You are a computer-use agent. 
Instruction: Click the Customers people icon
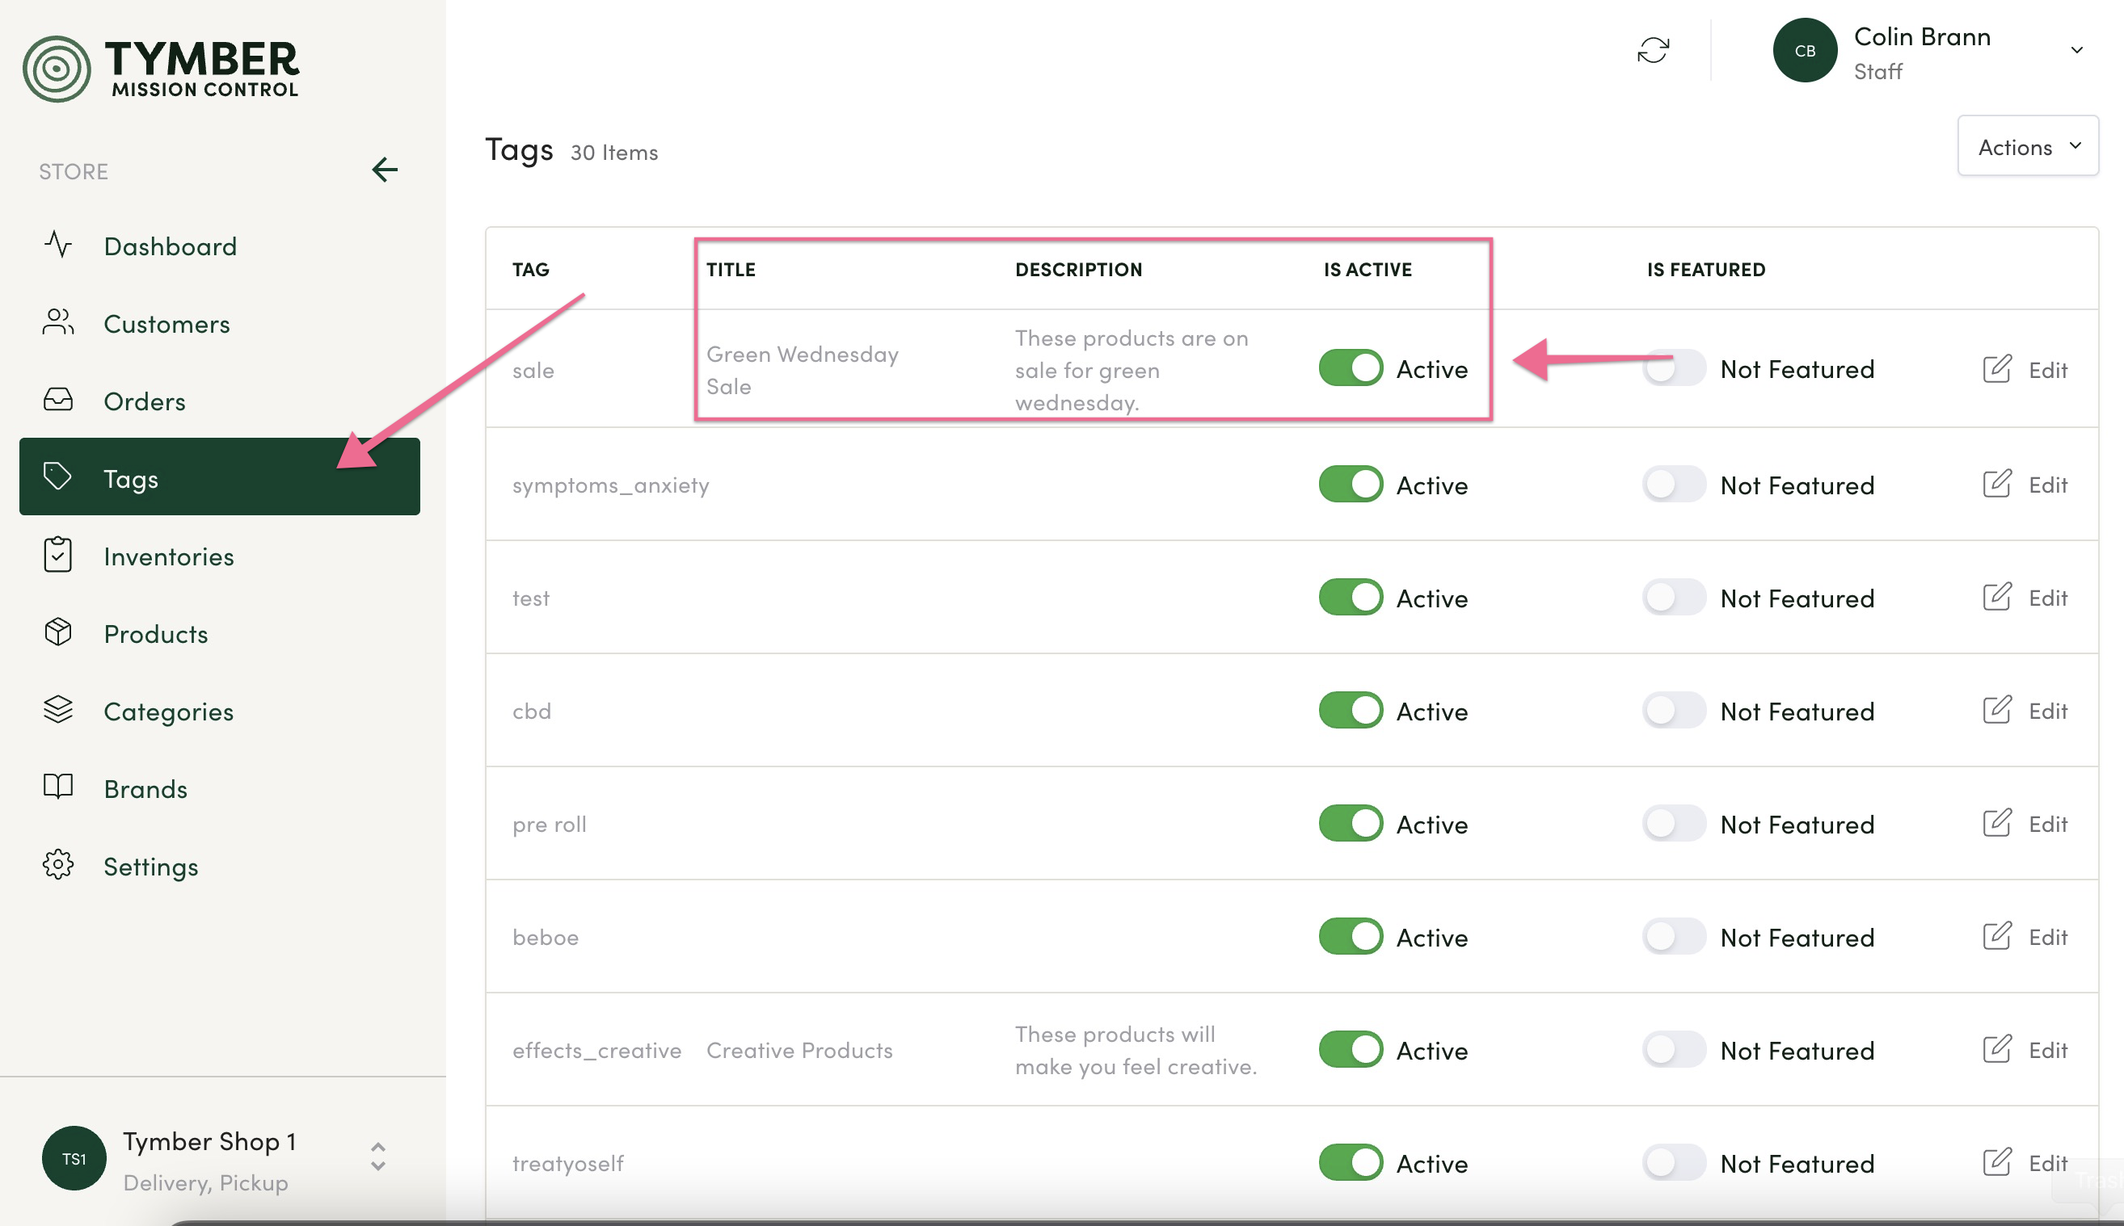click(x=58, y=321)
